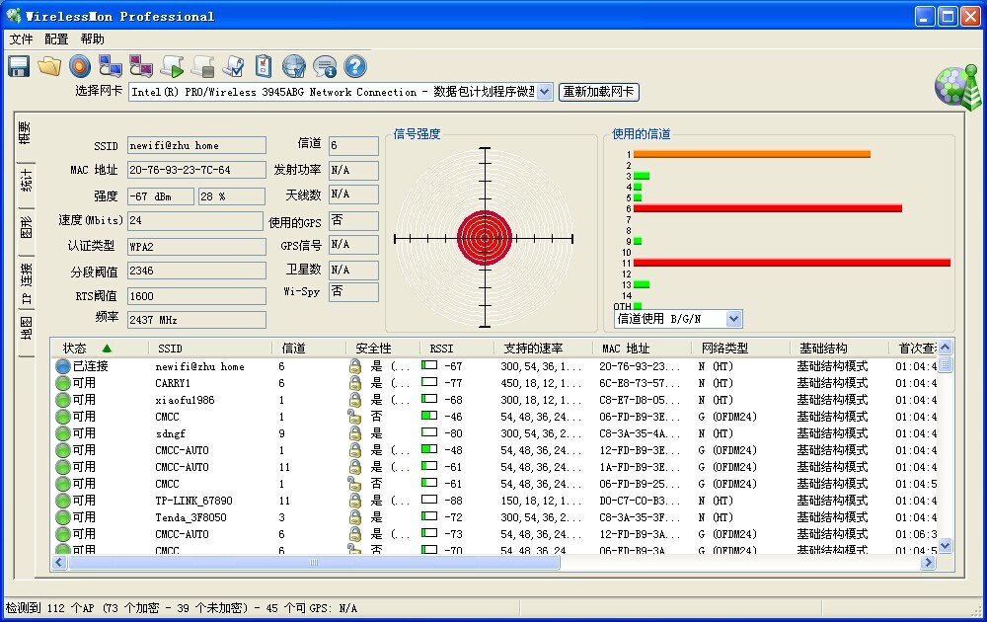The image size is (987, 622).
Task: Click the red channel 11 usage bar
Action: (x=790, y=263)
